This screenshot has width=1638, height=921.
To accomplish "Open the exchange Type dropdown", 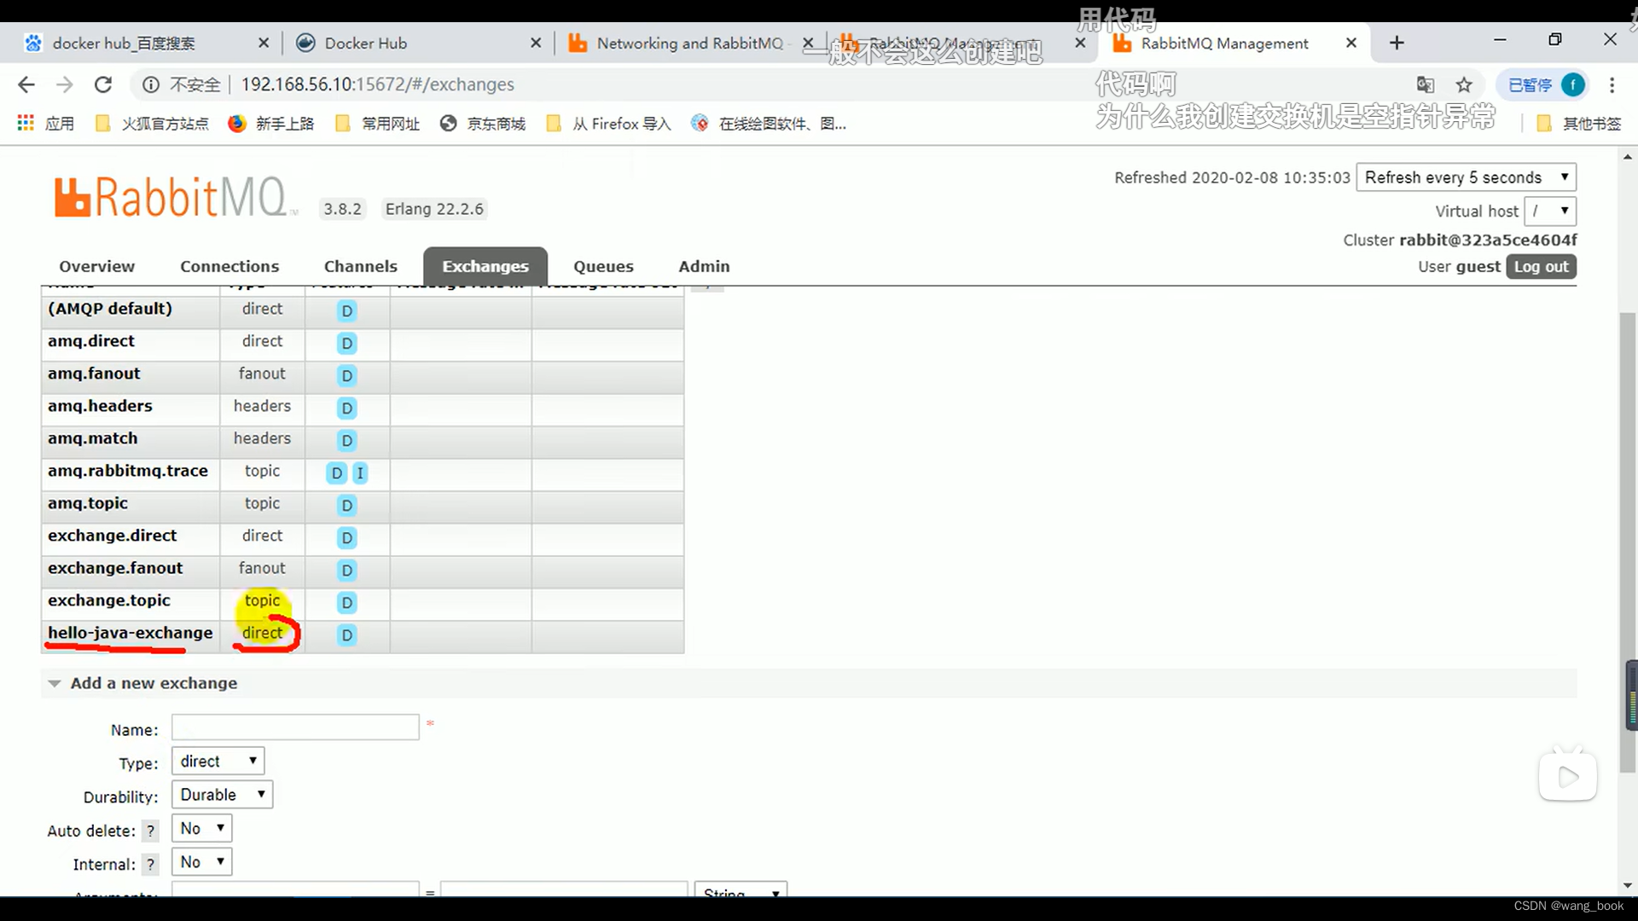I will pos(218,761).
